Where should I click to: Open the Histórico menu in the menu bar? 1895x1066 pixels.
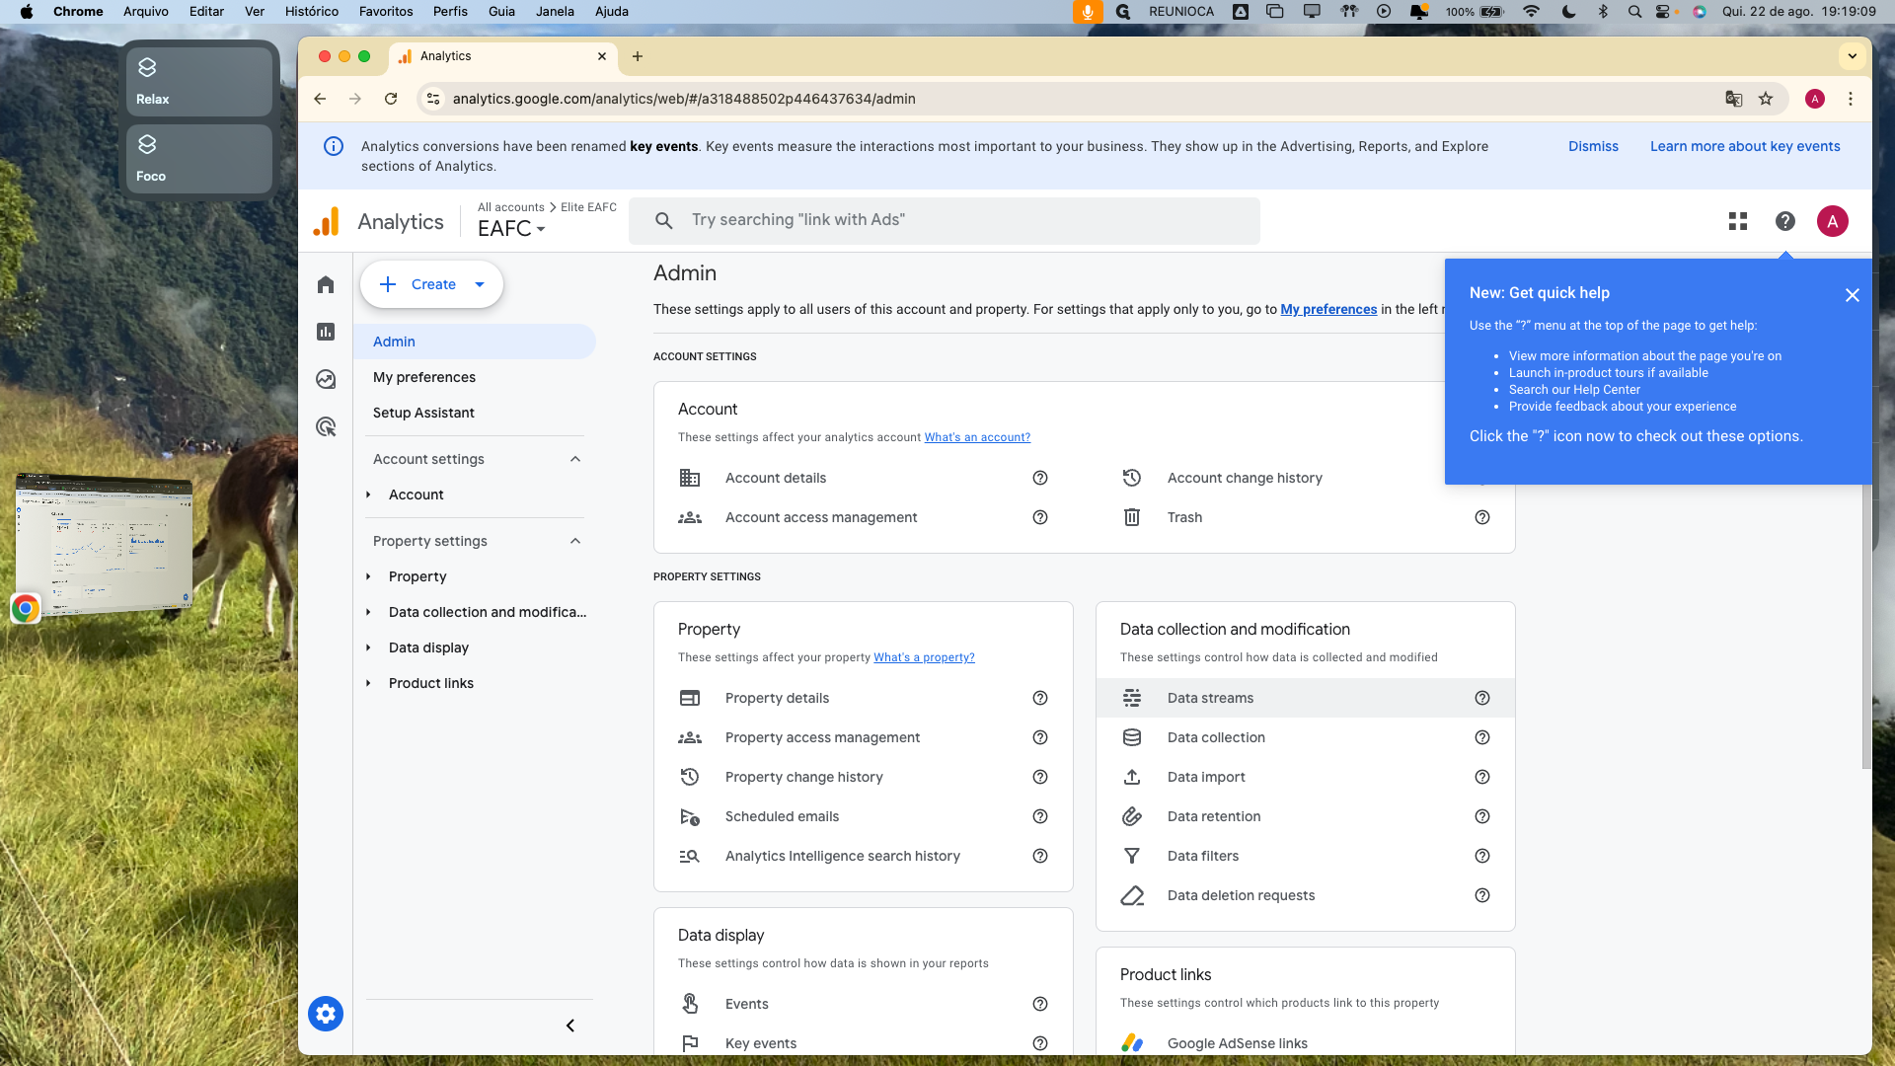(312, 12)
